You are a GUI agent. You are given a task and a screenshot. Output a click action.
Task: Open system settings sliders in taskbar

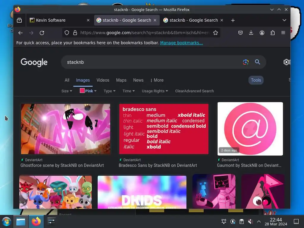point(51,221)
